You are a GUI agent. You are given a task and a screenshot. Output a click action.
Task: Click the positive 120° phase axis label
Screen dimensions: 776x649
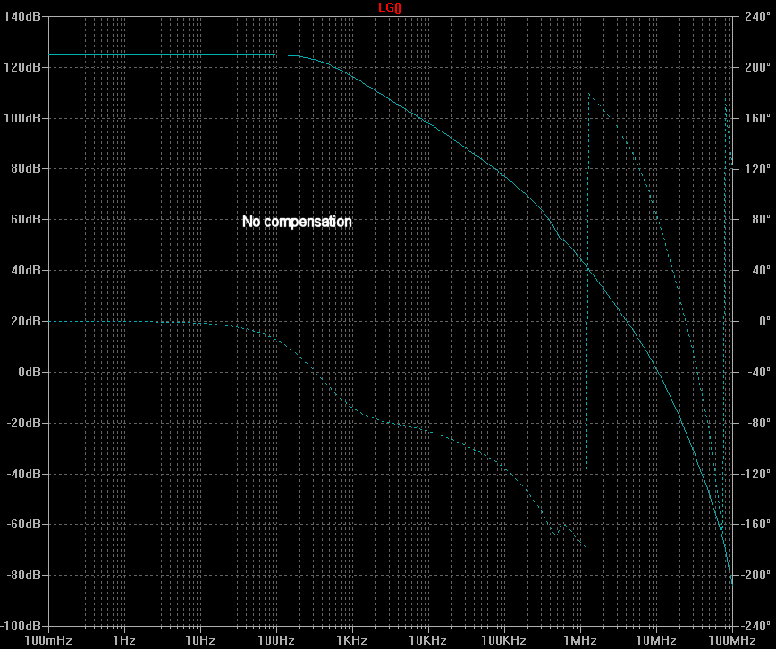click(x=758, y=169)
